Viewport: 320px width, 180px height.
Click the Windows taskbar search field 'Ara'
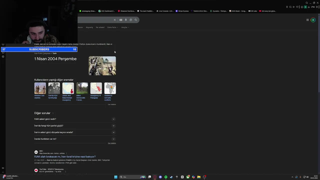pos(132,177)
